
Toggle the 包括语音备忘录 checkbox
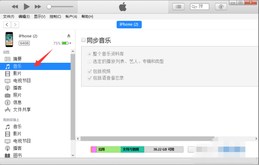point(89,78)
